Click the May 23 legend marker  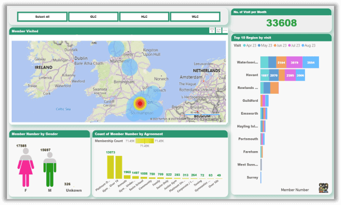coord(259,45)
